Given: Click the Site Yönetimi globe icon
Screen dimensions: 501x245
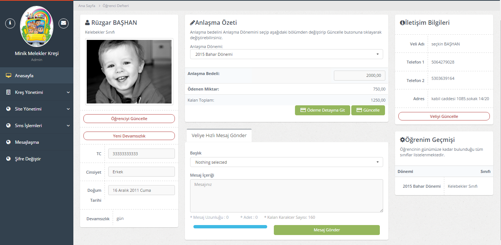Looking at the screenshot, I should [x=8, y=109].
